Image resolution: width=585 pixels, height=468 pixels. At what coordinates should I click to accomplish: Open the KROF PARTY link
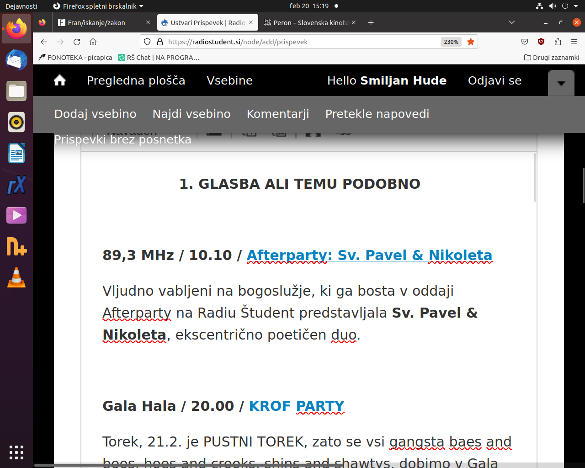[x=297, y=406]
